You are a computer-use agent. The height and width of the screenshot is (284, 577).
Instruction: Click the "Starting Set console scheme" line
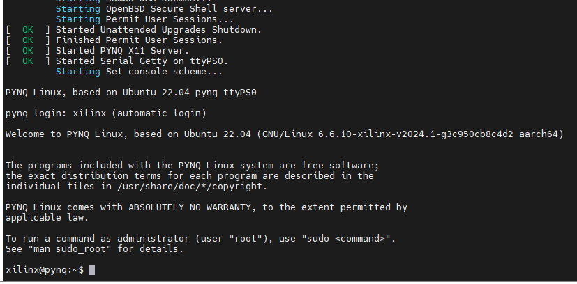point(139,72)
